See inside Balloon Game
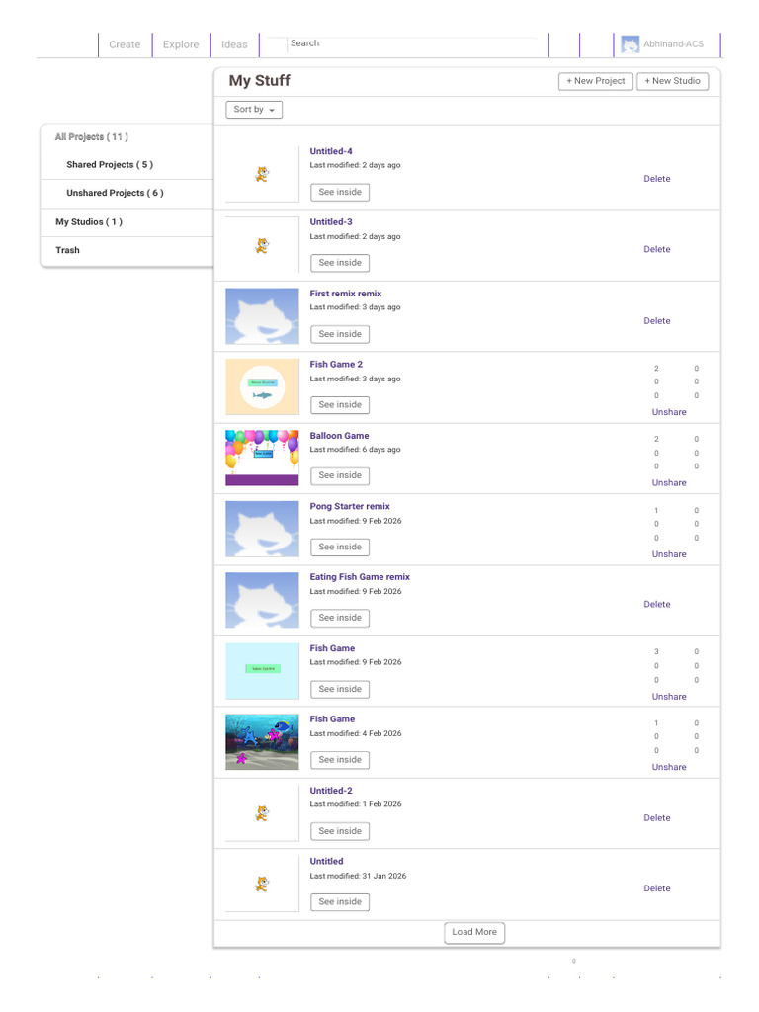759x1012 pixels. point(340,475)
